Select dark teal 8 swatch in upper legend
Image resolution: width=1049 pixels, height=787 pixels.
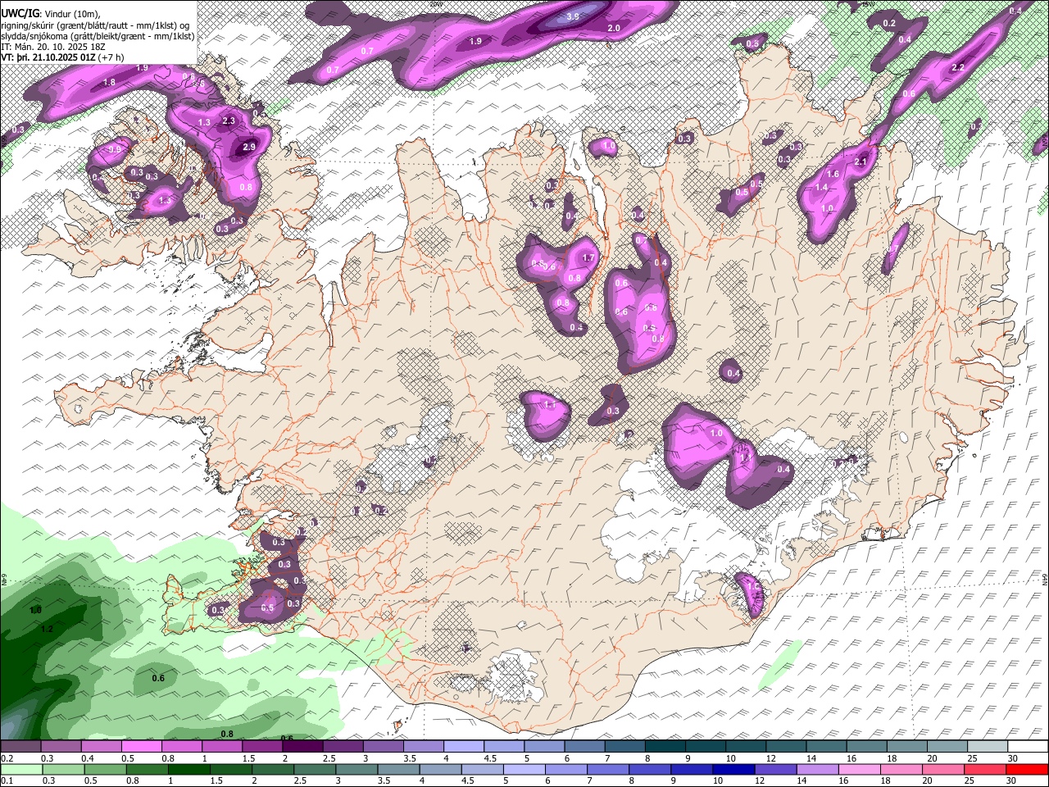click(x=665, y=747)
